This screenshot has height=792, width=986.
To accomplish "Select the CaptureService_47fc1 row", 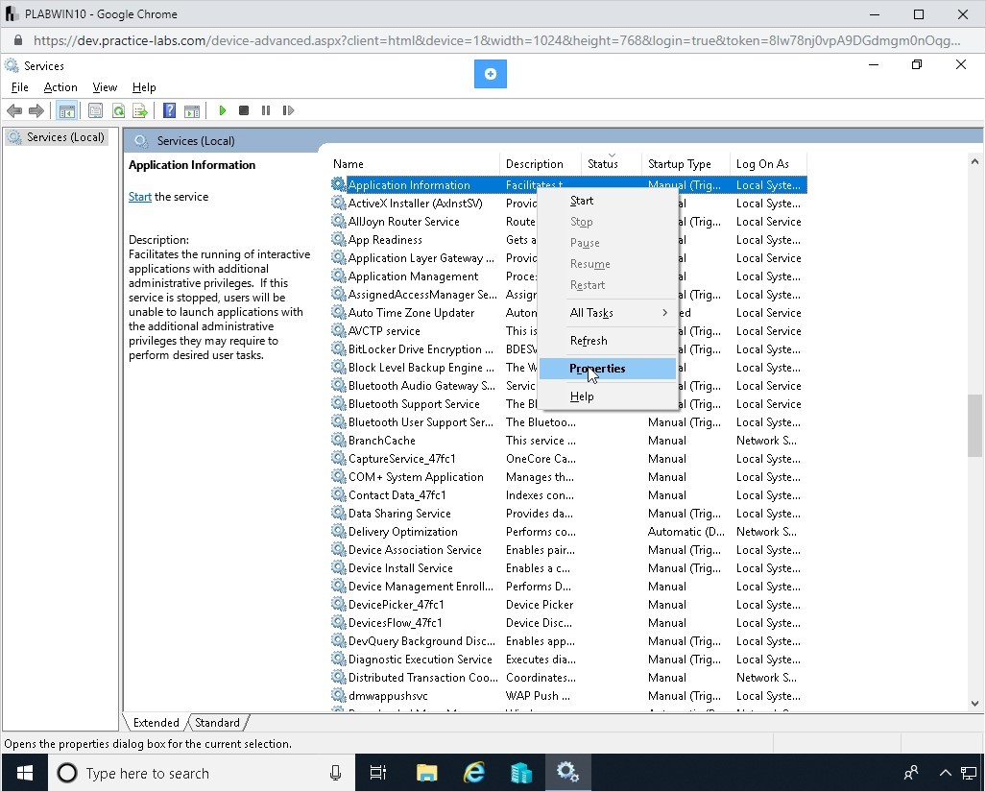I will 567,458.
